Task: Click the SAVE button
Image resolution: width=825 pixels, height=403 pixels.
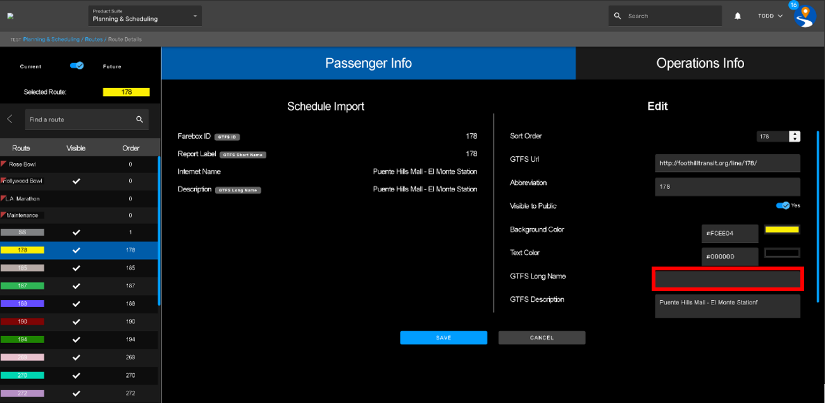Action: tap(444, 338)
